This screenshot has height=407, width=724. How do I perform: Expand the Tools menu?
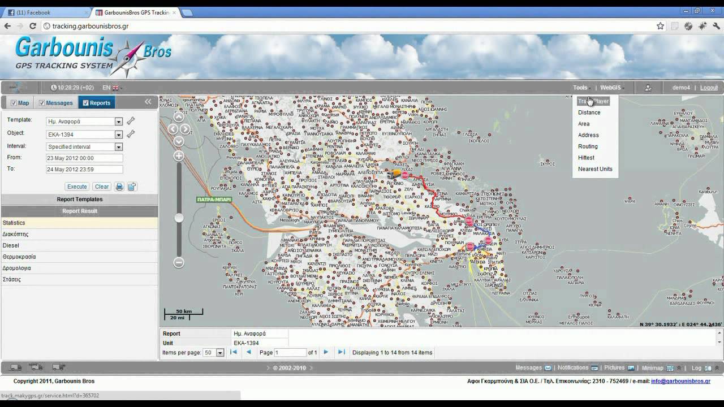click(x=581, y=88)
